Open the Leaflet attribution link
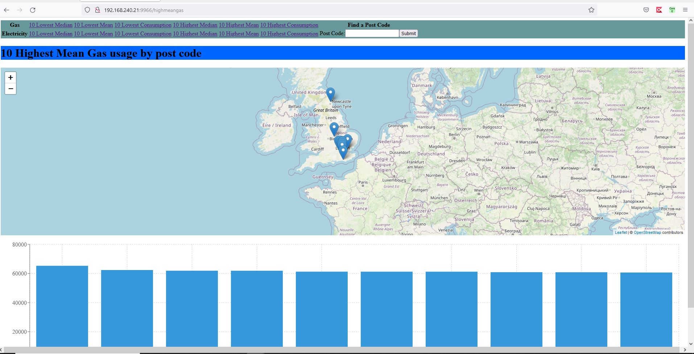The image size is (694, 354). click(621, 232)
